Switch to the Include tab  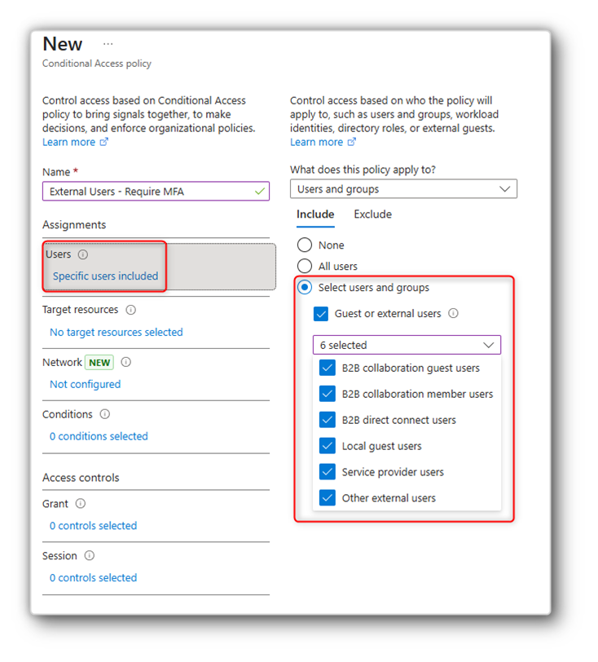(x=315, y=215)
